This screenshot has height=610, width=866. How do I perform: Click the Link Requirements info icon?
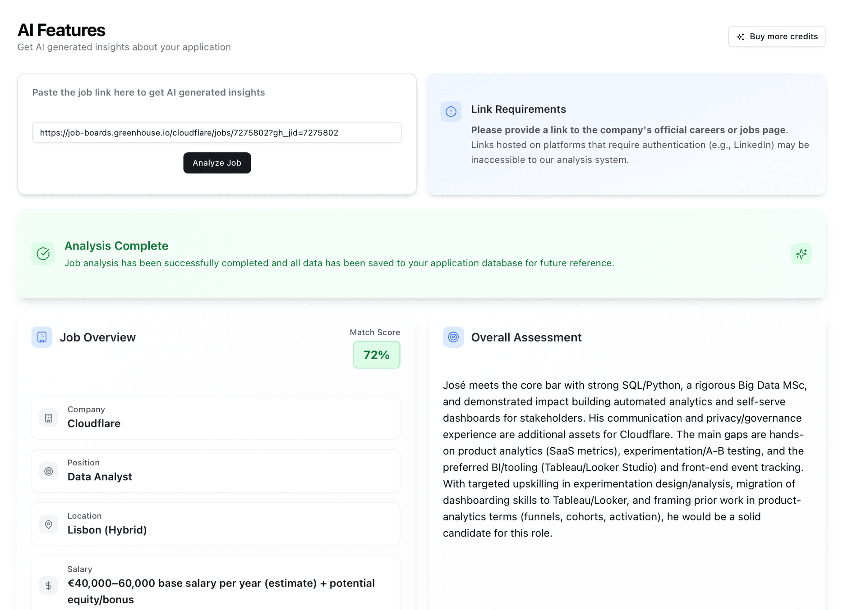tap(451, 112)
